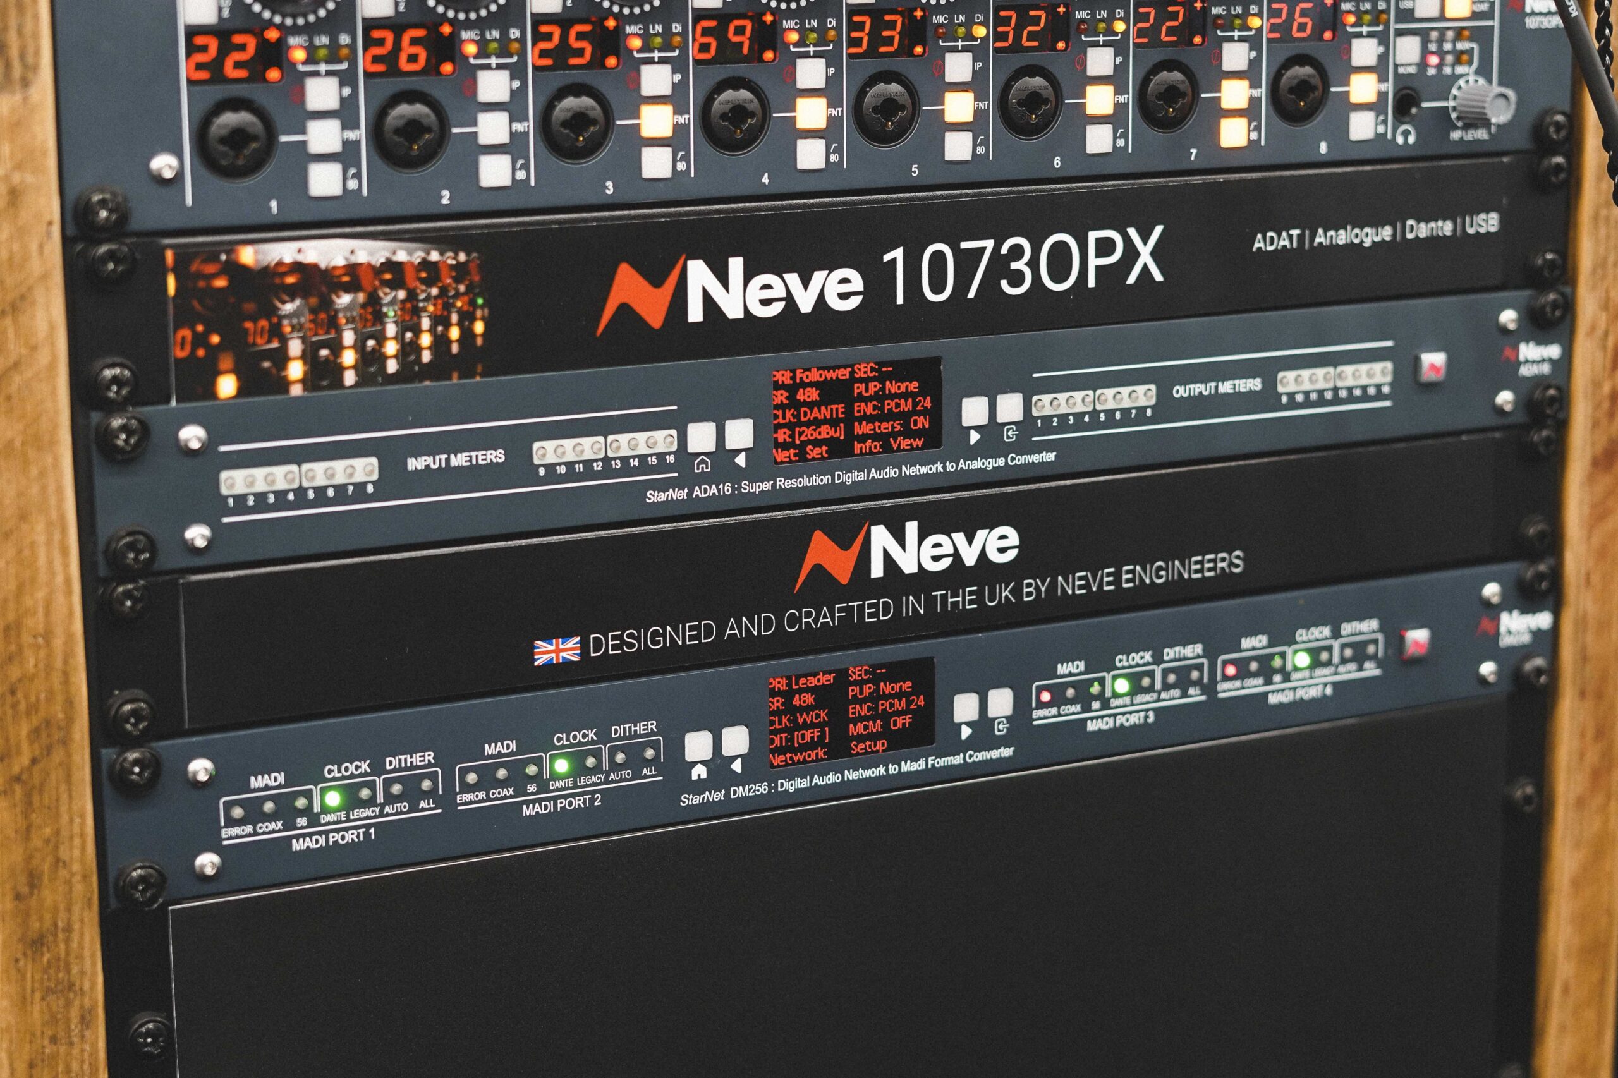Click the channel 4 gain display showing 69
Screen dimensions: 1618x1078
(733, 39)
